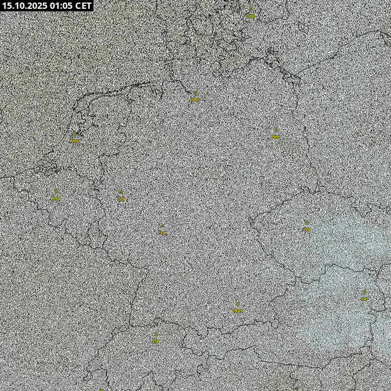Click the Prague city marker
This screenshot has height=391, width=391.
(x=306, y=227)
